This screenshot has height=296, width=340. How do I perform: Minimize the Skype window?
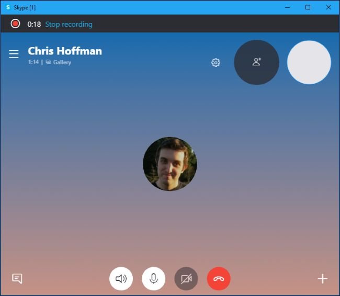click(x=286, y=7)
